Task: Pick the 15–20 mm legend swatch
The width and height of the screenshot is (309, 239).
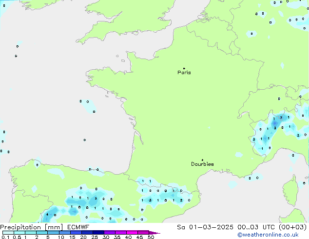Action: pos(76,233)
